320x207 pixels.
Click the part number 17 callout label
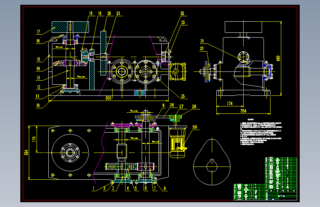[38, 32]
